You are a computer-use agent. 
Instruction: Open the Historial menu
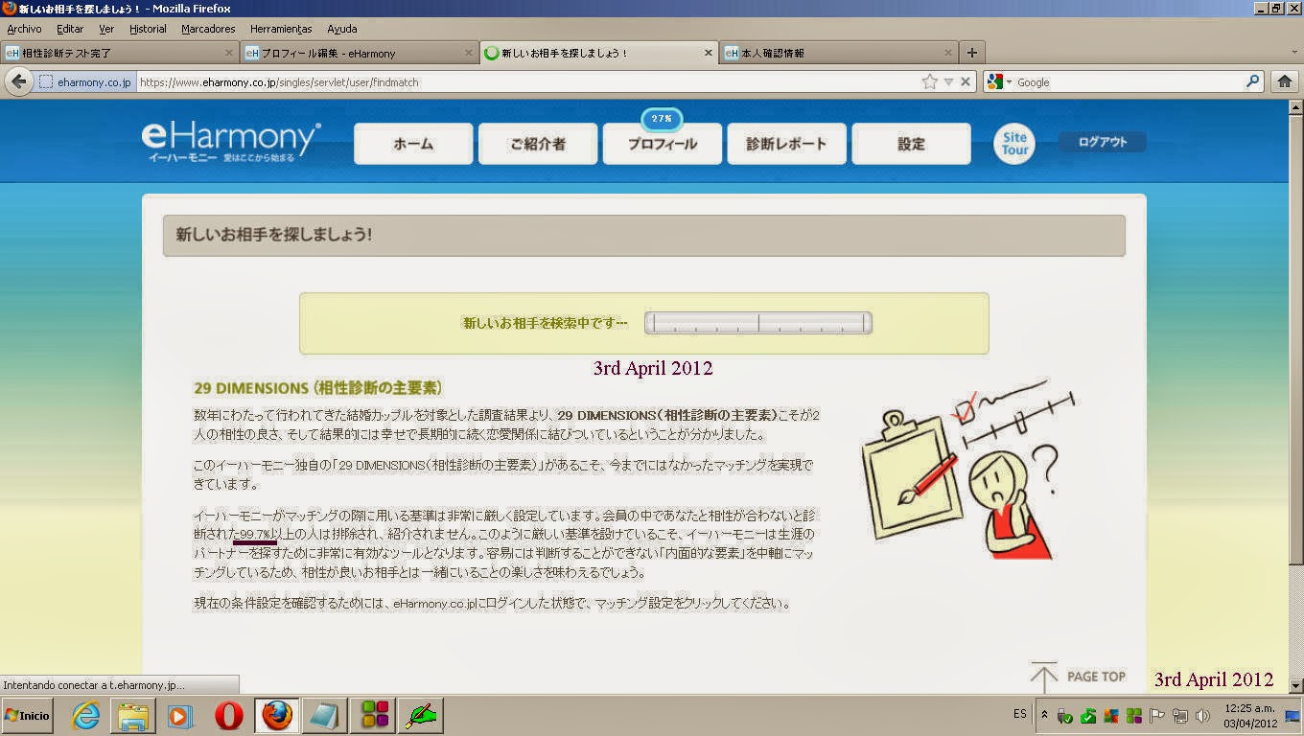(x=148, y=29)
